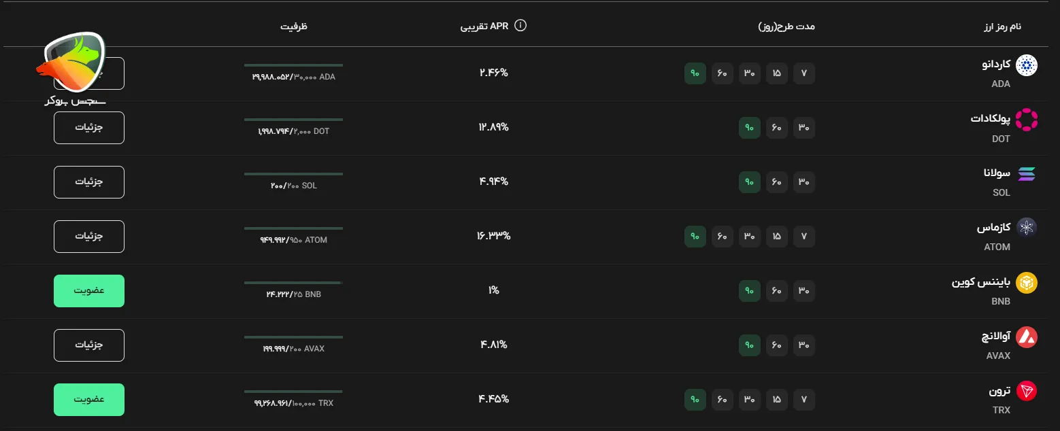This screenshot has height=431, width=1060.
Task: Join the Tron TRX staking plan
Action: pos(89,400)
